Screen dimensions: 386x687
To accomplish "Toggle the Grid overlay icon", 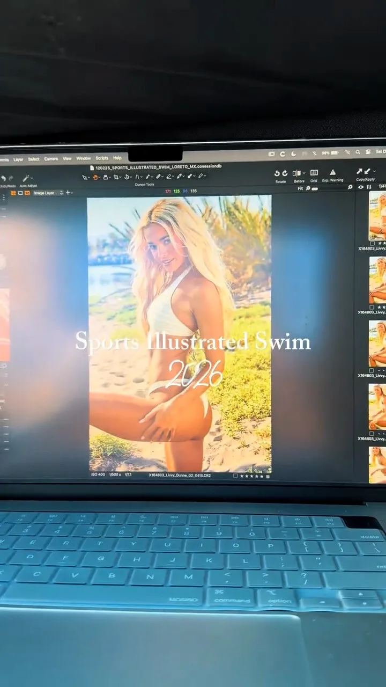I will (x=314, y=173).
